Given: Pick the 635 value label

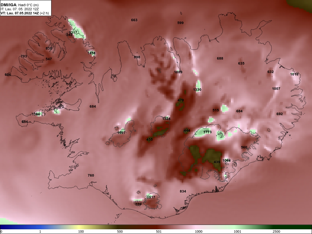Looking at the screenshot, I should [x=241, y=63].
